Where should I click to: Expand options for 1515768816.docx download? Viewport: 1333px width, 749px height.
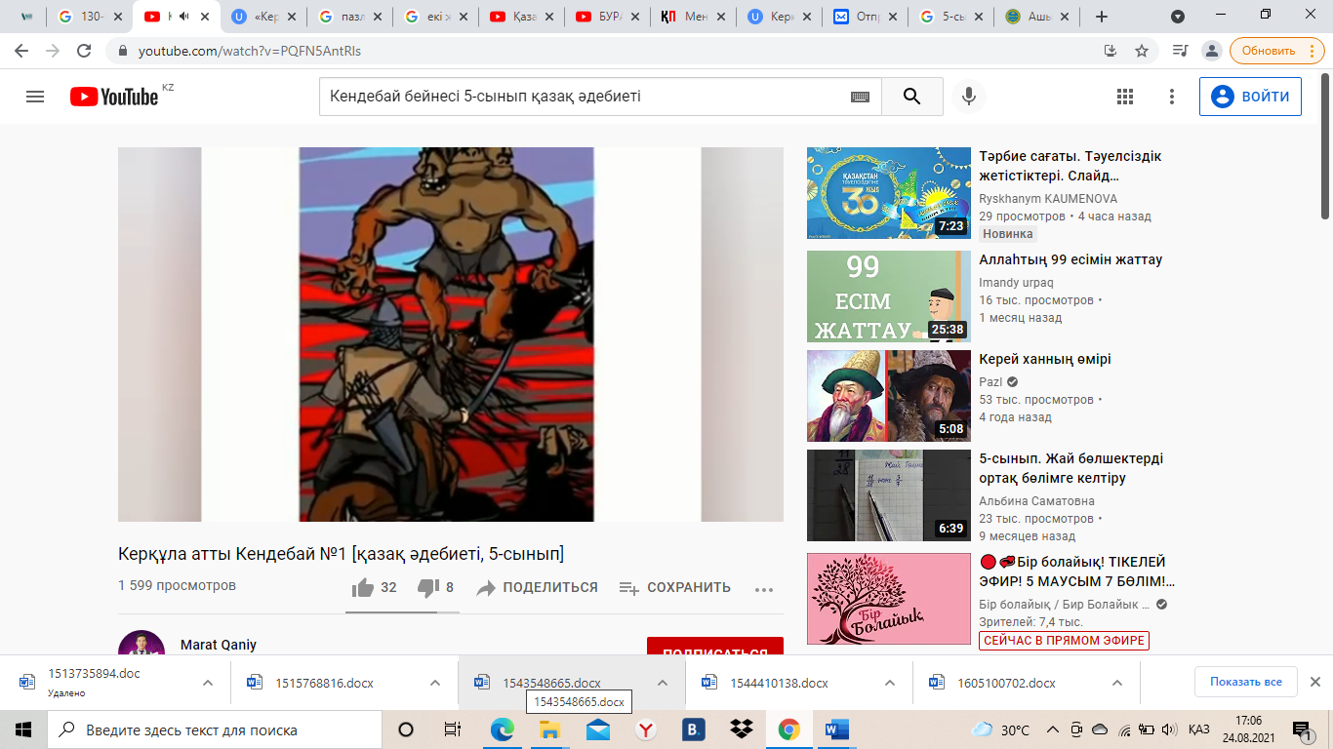[435, 683]
